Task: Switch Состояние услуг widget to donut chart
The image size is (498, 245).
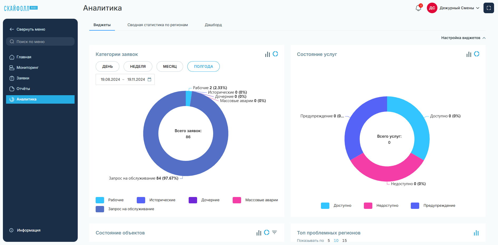Action: 477,54
